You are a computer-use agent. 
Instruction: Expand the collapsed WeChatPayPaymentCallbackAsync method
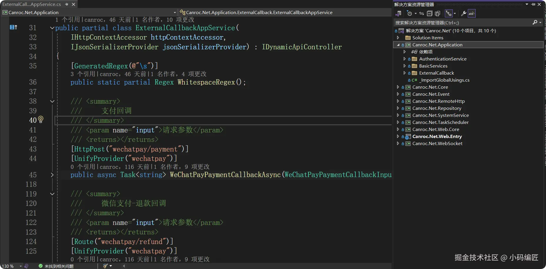pyautogui.click(x=52, y=175)
